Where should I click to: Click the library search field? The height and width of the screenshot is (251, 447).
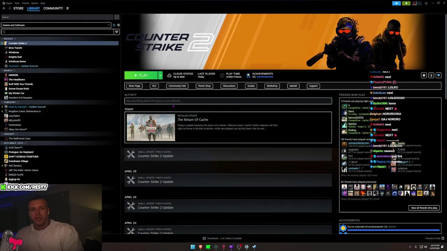pyautogui.click(x=58, y=32)
